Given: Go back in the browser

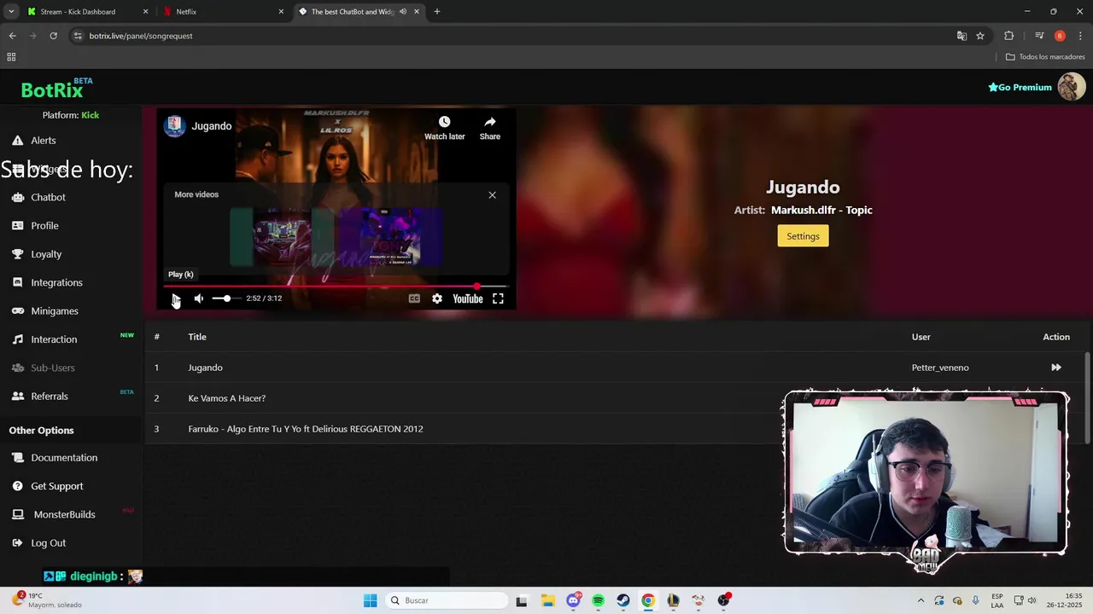Looking at the screenshot, I should (12, 36).
